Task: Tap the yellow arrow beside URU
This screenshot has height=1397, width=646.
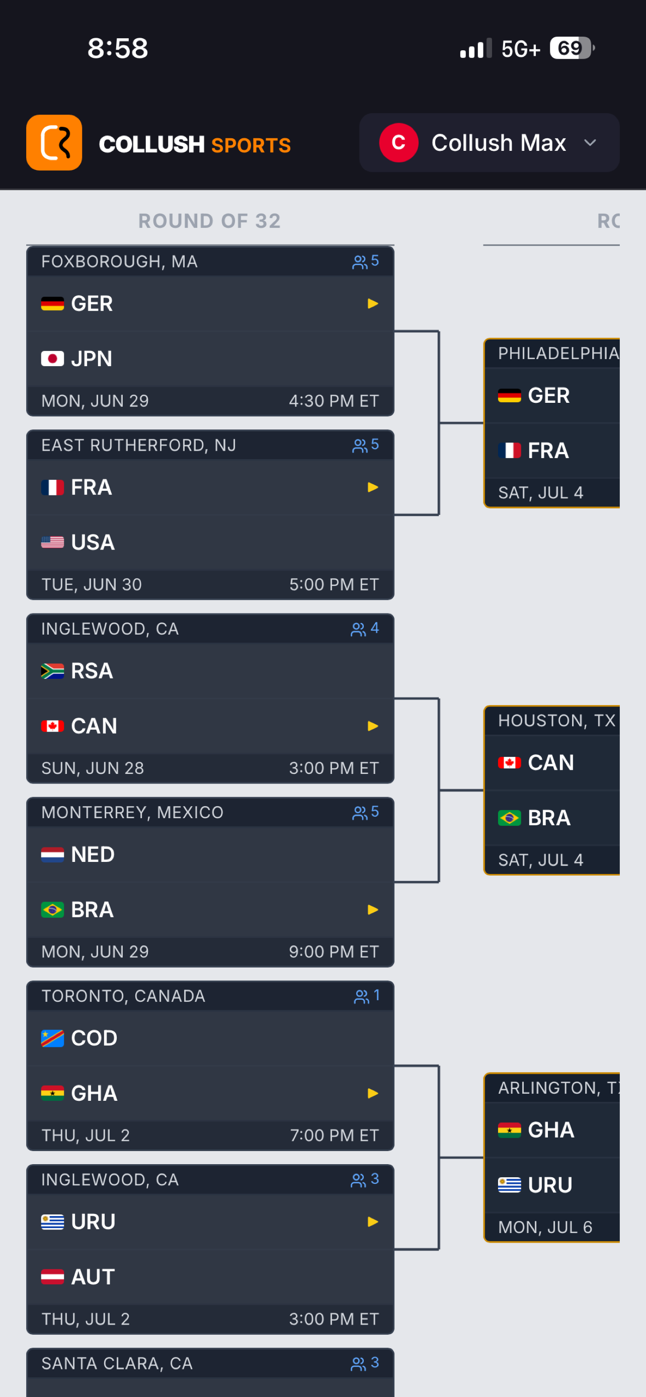Action: pos(373,1221)
